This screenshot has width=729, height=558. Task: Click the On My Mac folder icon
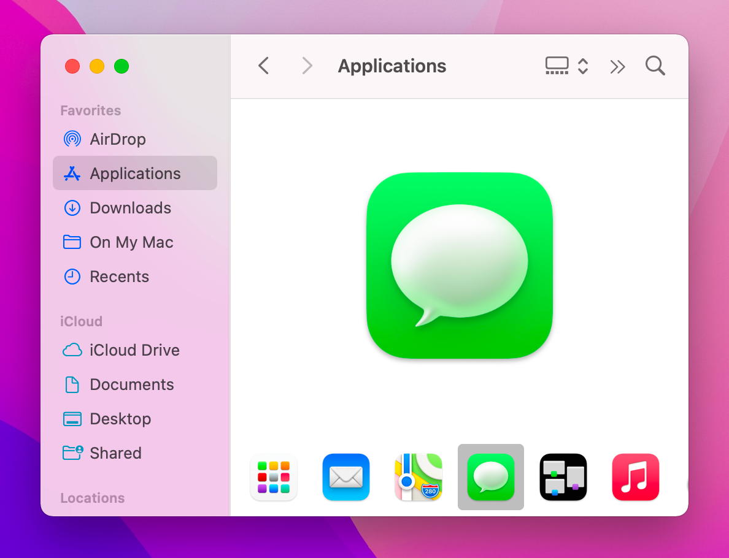(x=72, y=242)
